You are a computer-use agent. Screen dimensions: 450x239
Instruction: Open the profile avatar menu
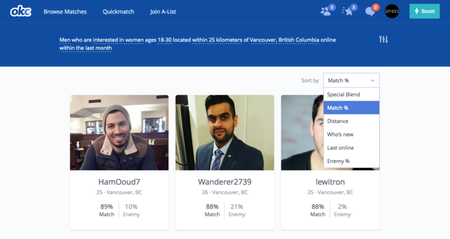tap(392, 12)
